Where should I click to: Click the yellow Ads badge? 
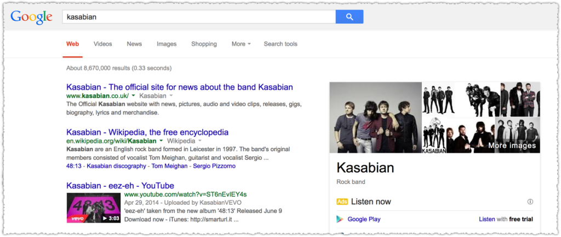(x=342, y=202)
